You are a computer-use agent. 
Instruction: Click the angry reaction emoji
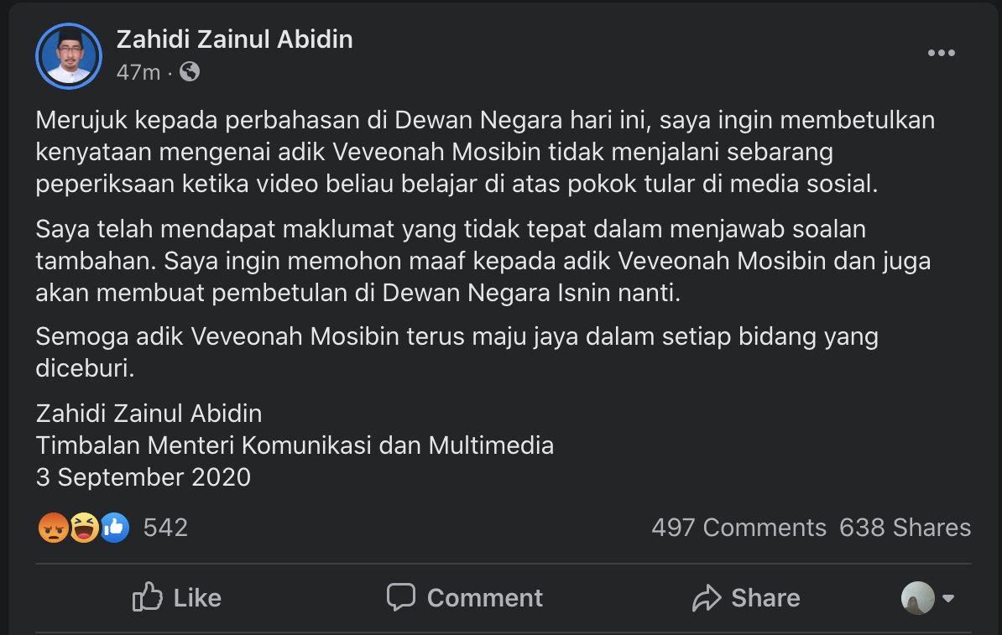53,528
